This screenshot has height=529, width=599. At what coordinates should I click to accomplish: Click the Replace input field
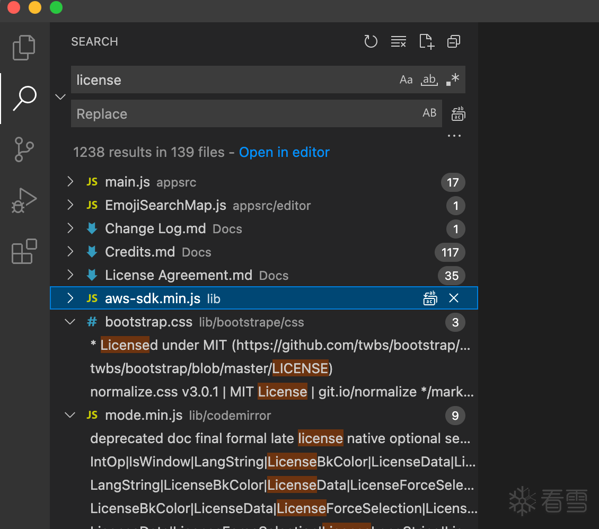click(244, 114)
